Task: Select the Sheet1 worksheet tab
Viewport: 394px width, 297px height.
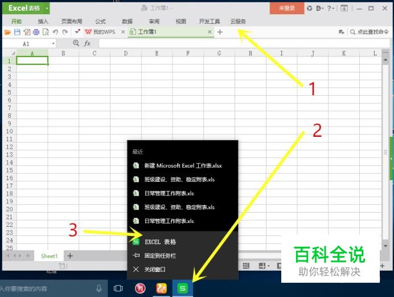Action: [49, 256]
